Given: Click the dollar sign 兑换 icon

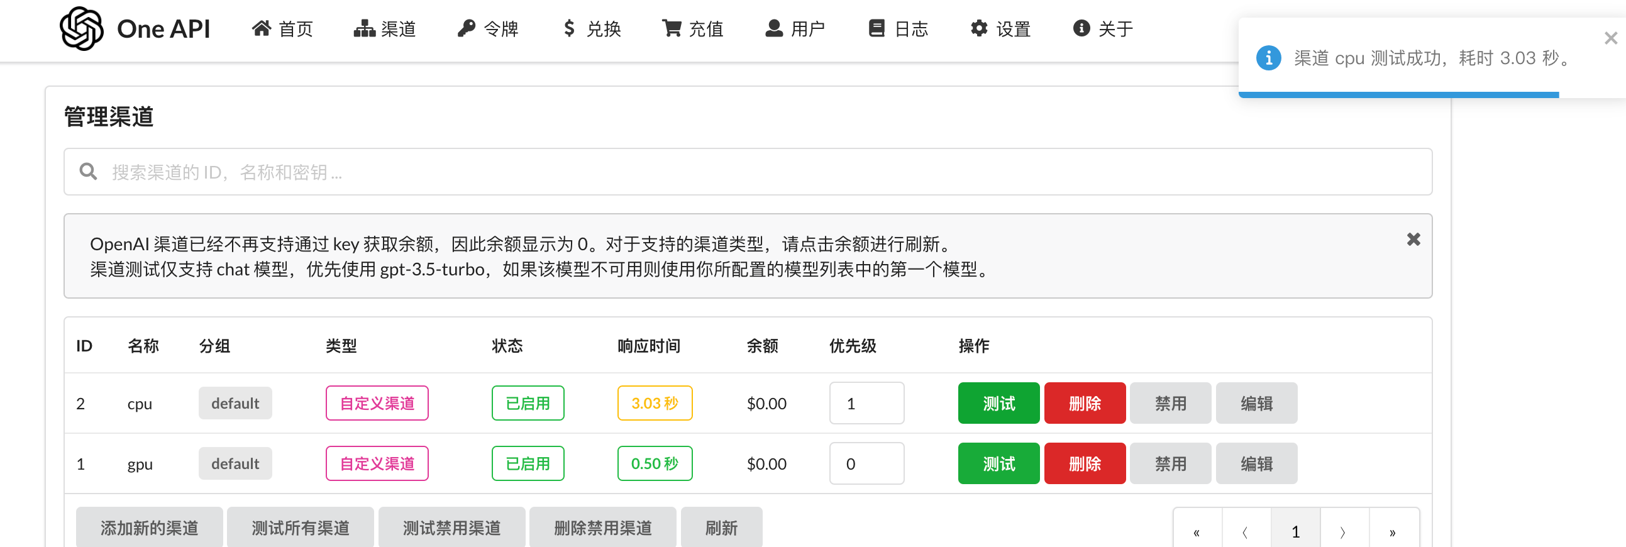Looking at the screenshot, I should (568, 28).
